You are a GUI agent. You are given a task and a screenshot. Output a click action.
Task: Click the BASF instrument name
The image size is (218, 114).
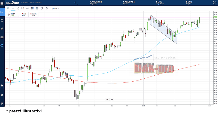click(13, 14)
